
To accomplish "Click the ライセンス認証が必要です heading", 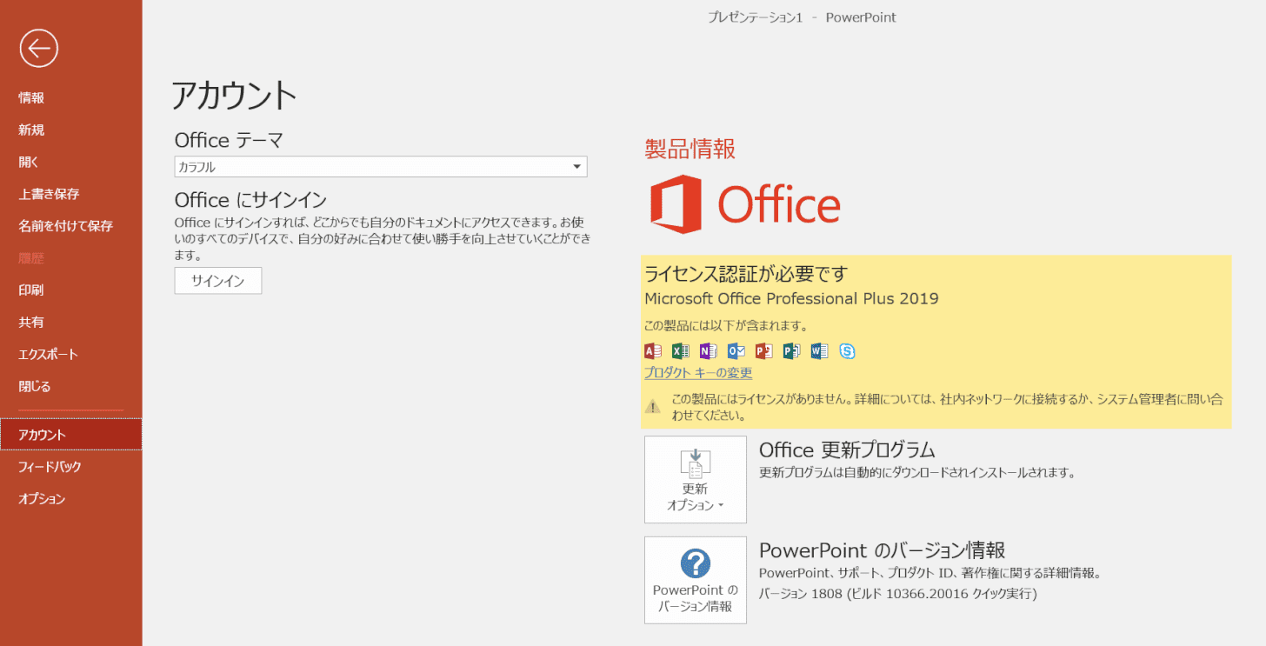I will click(745, 274).
